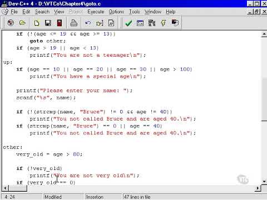
Task: Create a new source file icon
Action: pos(37,23)
